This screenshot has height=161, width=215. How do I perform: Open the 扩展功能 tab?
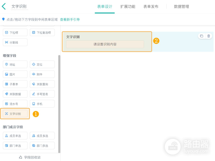128,6
